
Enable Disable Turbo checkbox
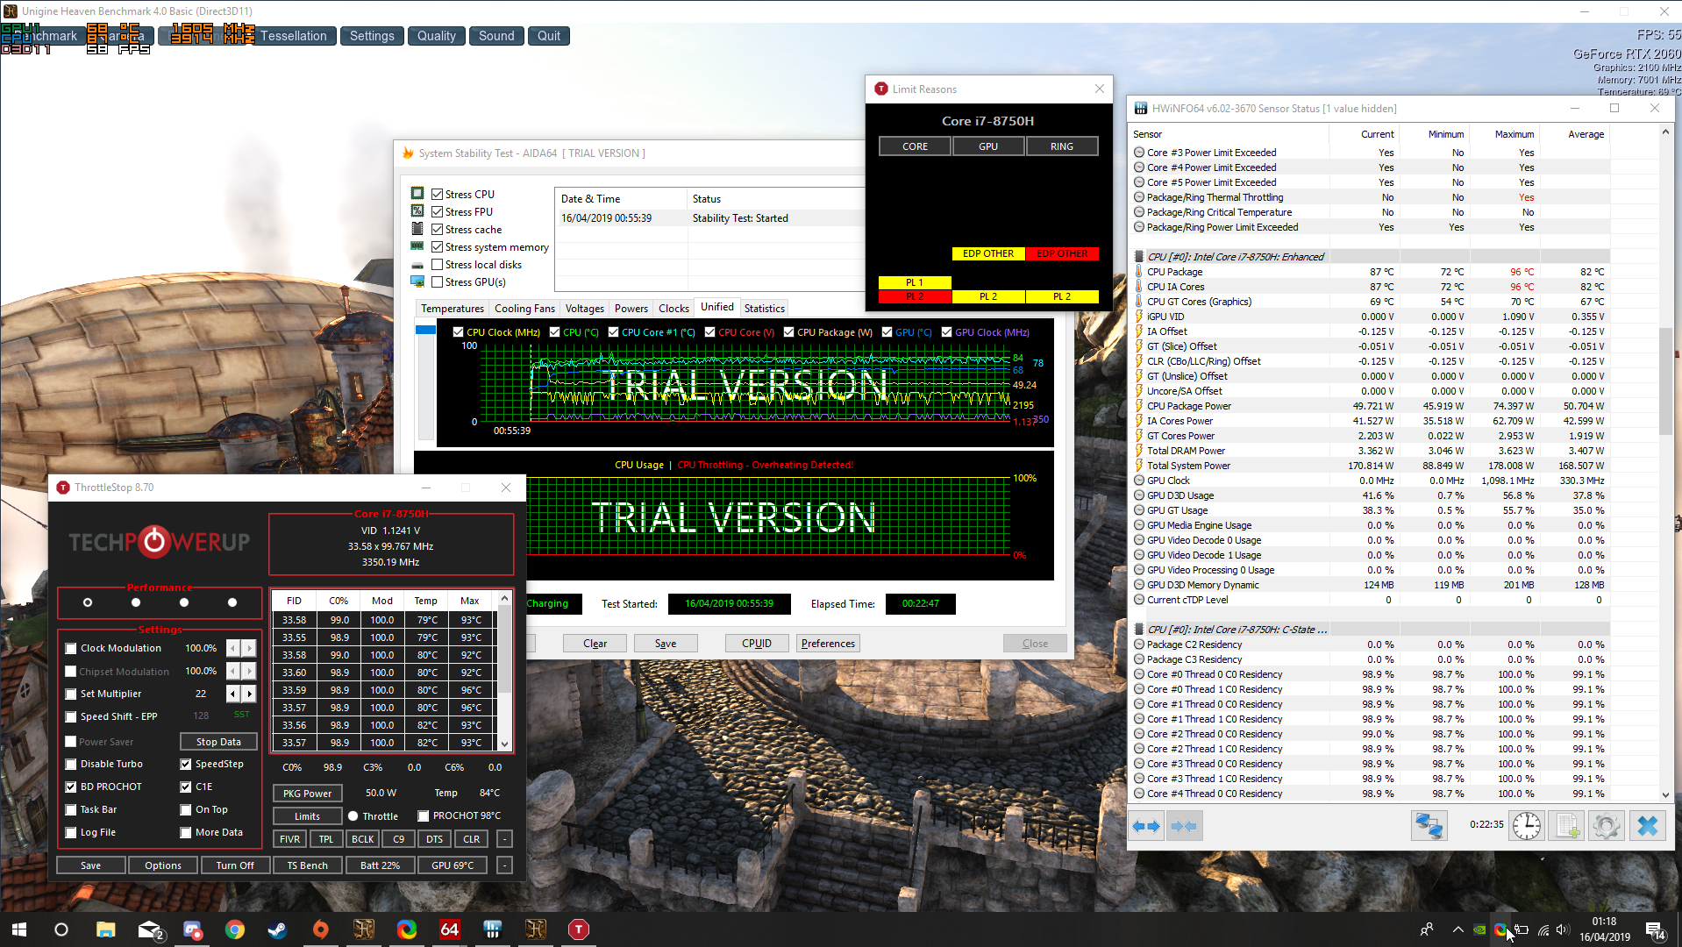(x=71, y=765)
